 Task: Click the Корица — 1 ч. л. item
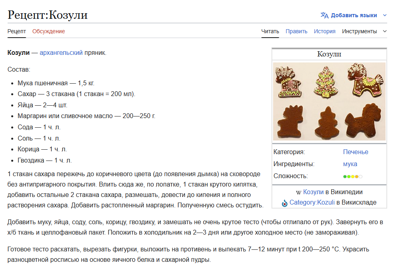(x=42, y=149)
